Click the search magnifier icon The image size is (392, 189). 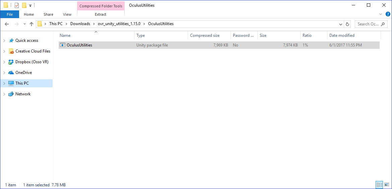click(x=383, y=24)
